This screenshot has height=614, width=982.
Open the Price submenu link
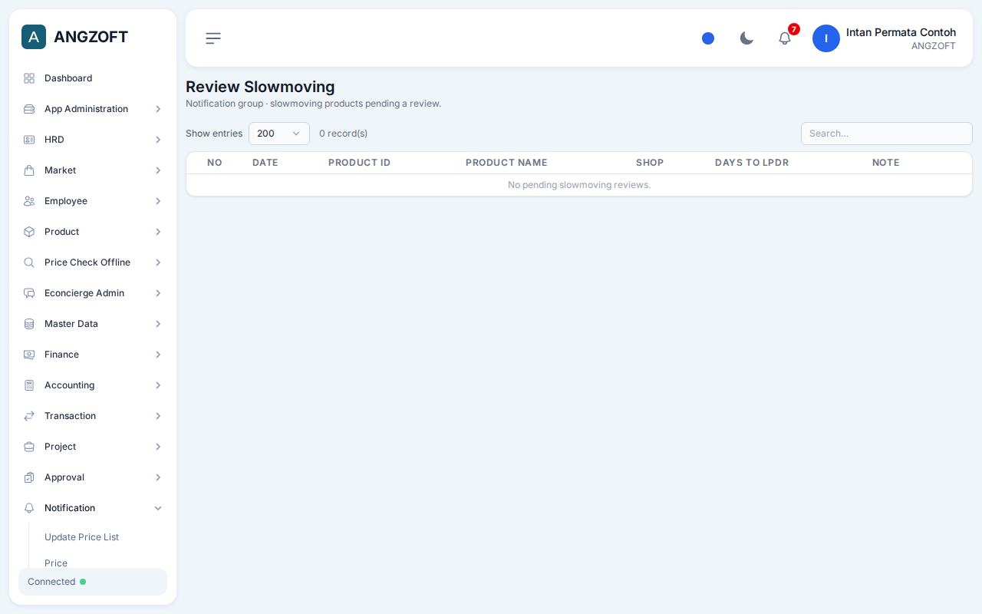click(56, 563)
